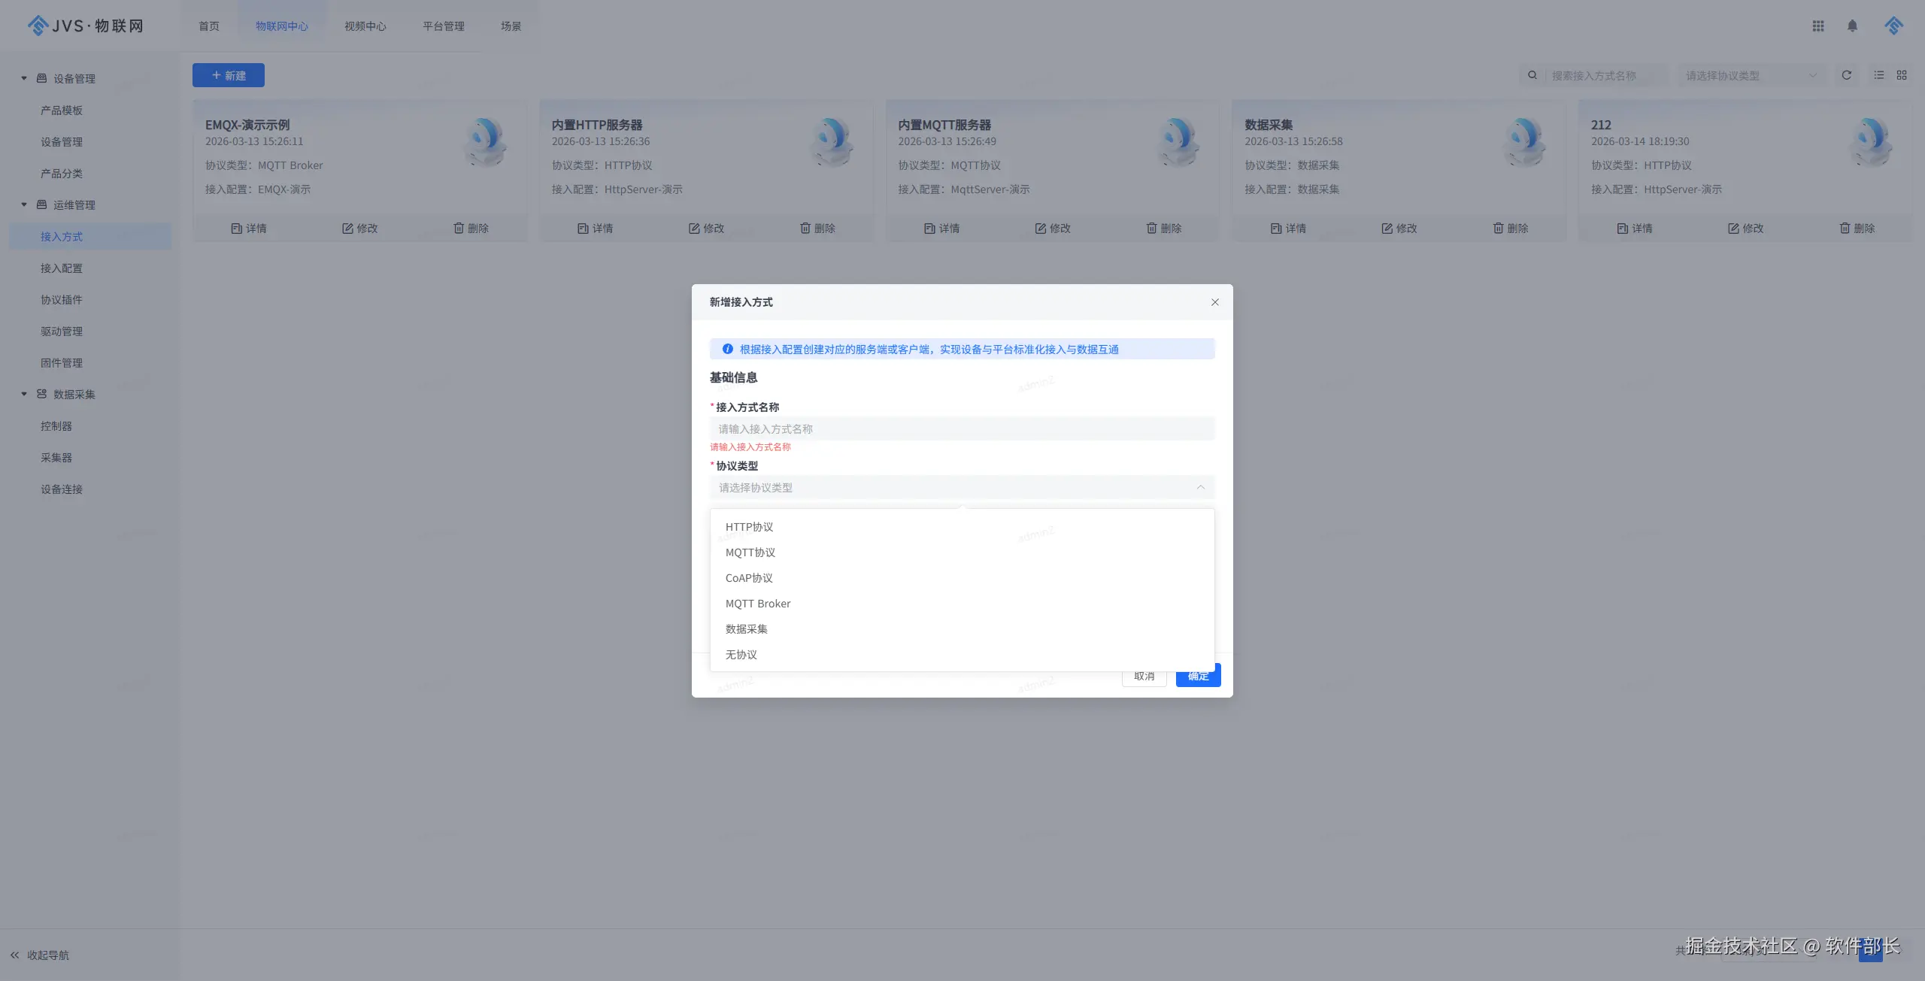Open the apps grid icon

(1818, 26)
